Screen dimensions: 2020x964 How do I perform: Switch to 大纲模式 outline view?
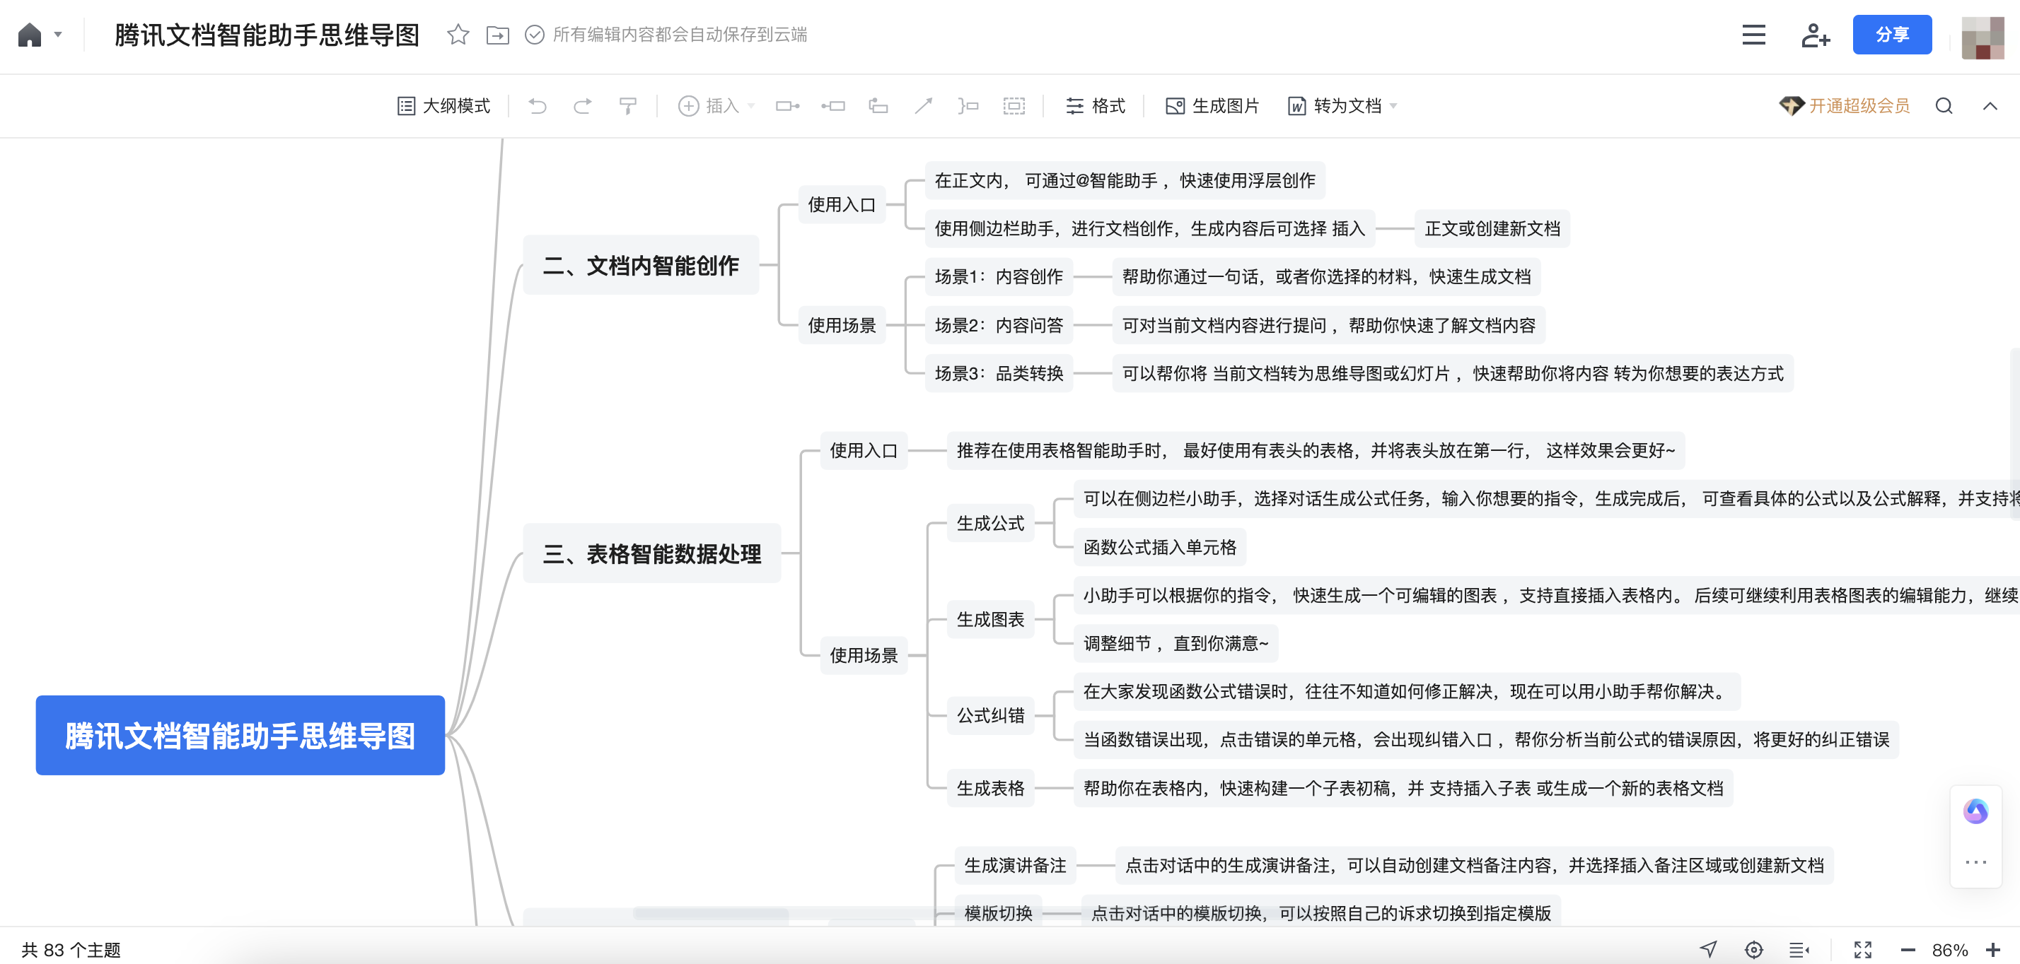[444, 106]
